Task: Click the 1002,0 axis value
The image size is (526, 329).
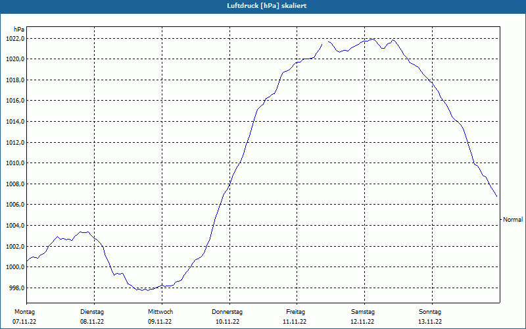Action: click(x=15, y=246)
